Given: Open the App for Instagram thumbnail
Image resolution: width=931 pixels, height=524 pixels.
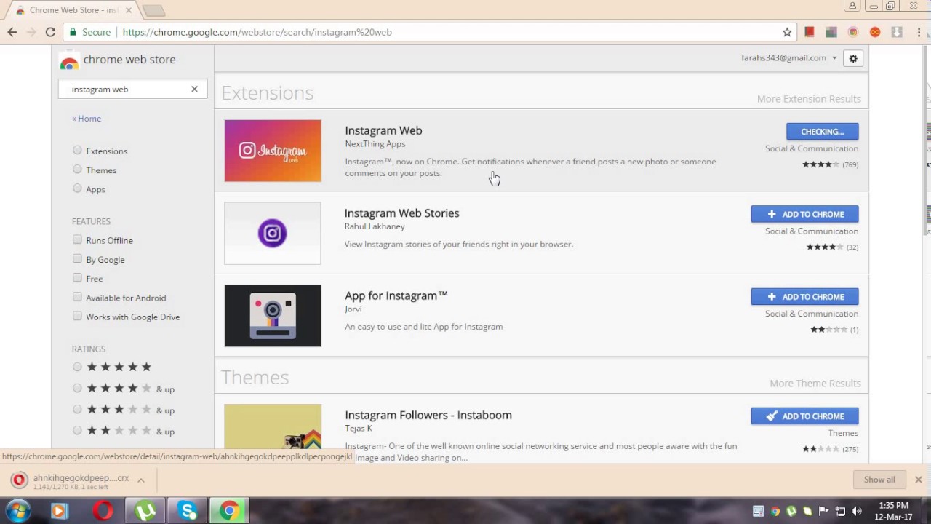Looking at the screenshot, I should pyautogui.click(x=273, y=316).
